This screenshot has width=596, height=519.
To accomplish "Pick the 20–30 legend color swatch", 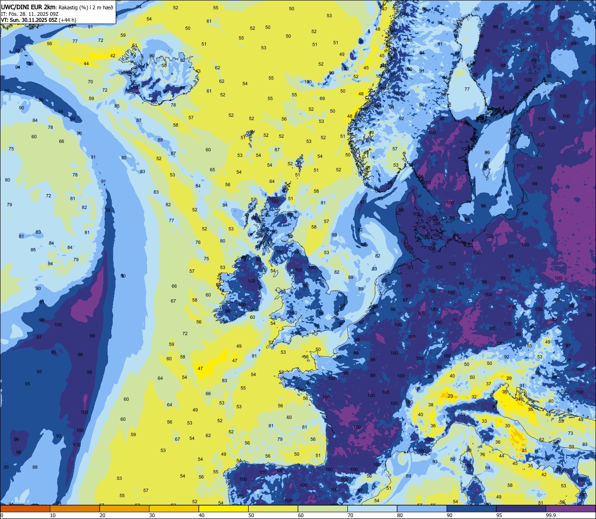I will click(x=124, y=509).
